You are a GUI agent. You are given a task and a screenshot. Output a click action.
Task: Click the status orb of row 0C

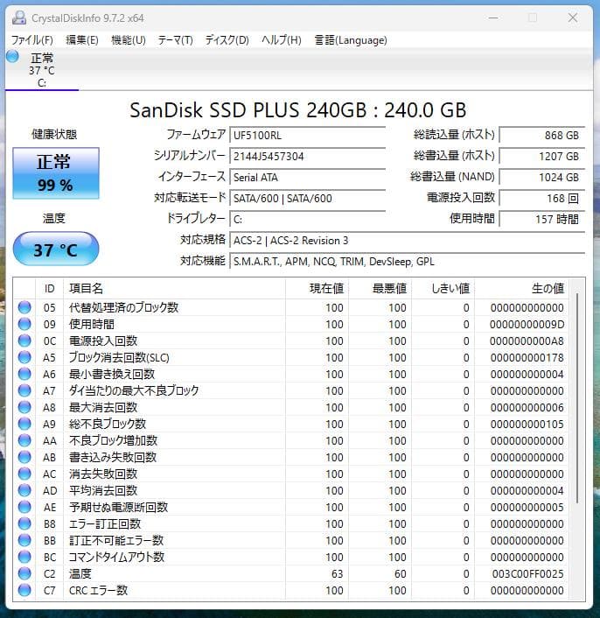tap(24, 341)
